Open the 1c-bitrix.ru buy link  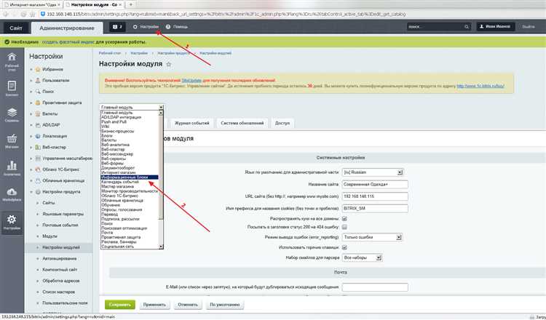click(x=480, y=86)
